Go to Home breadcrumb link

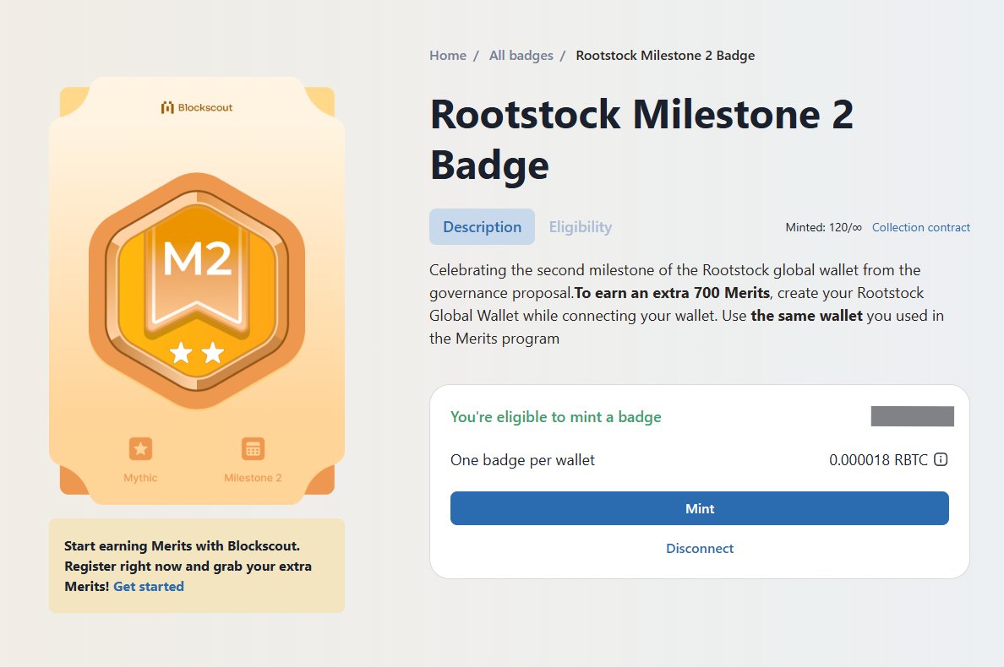tap(448, 56)
